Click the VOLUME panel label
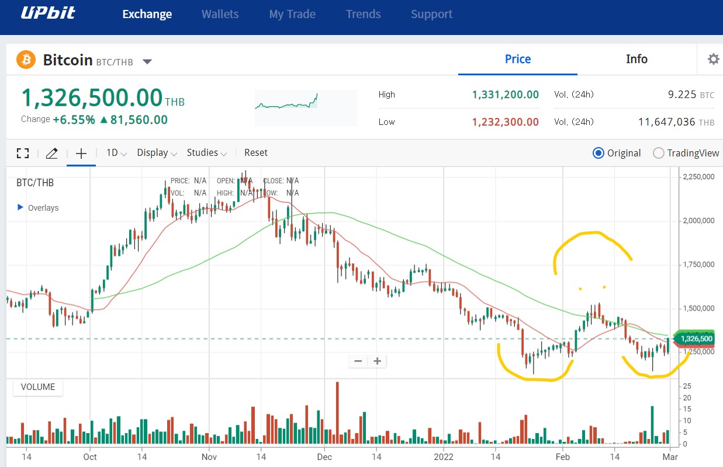The width and height of the screenshot is (723, 467). click(x=38, y=387)
